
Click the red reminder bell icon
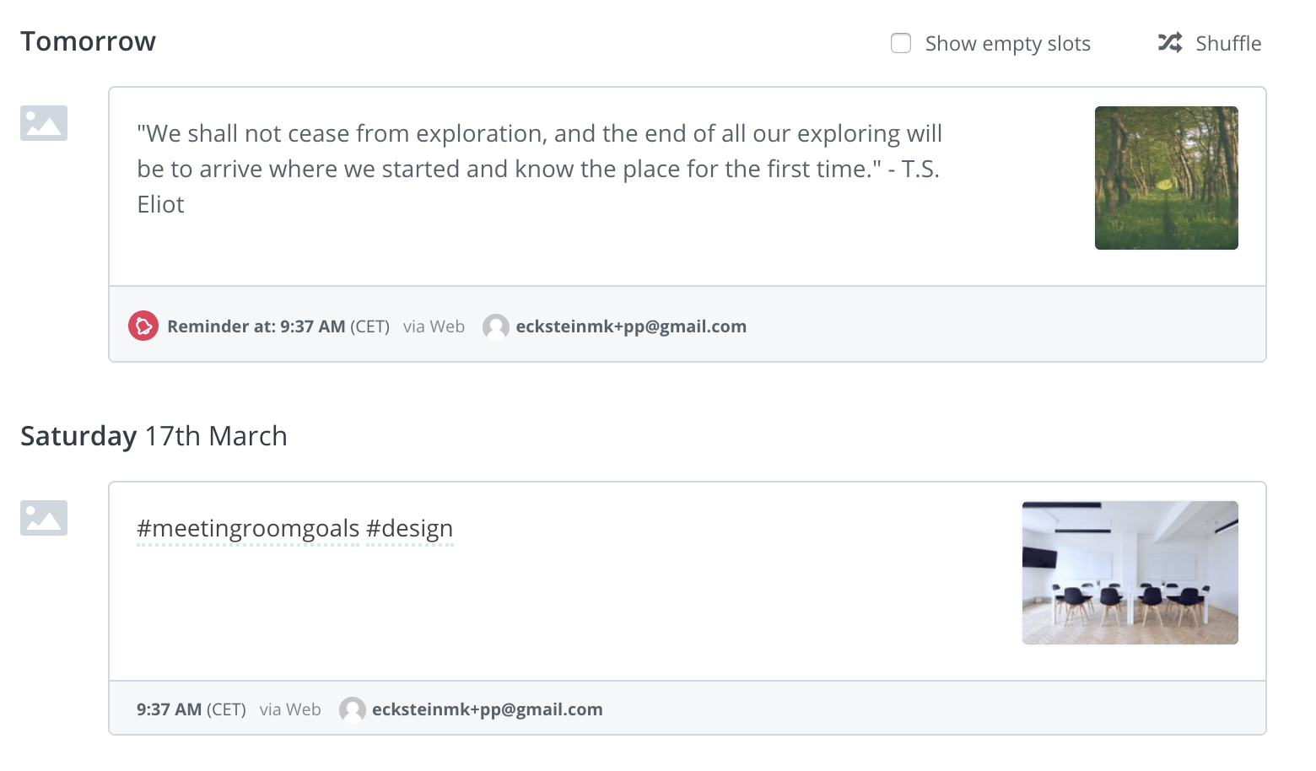[x=143, y=326]
